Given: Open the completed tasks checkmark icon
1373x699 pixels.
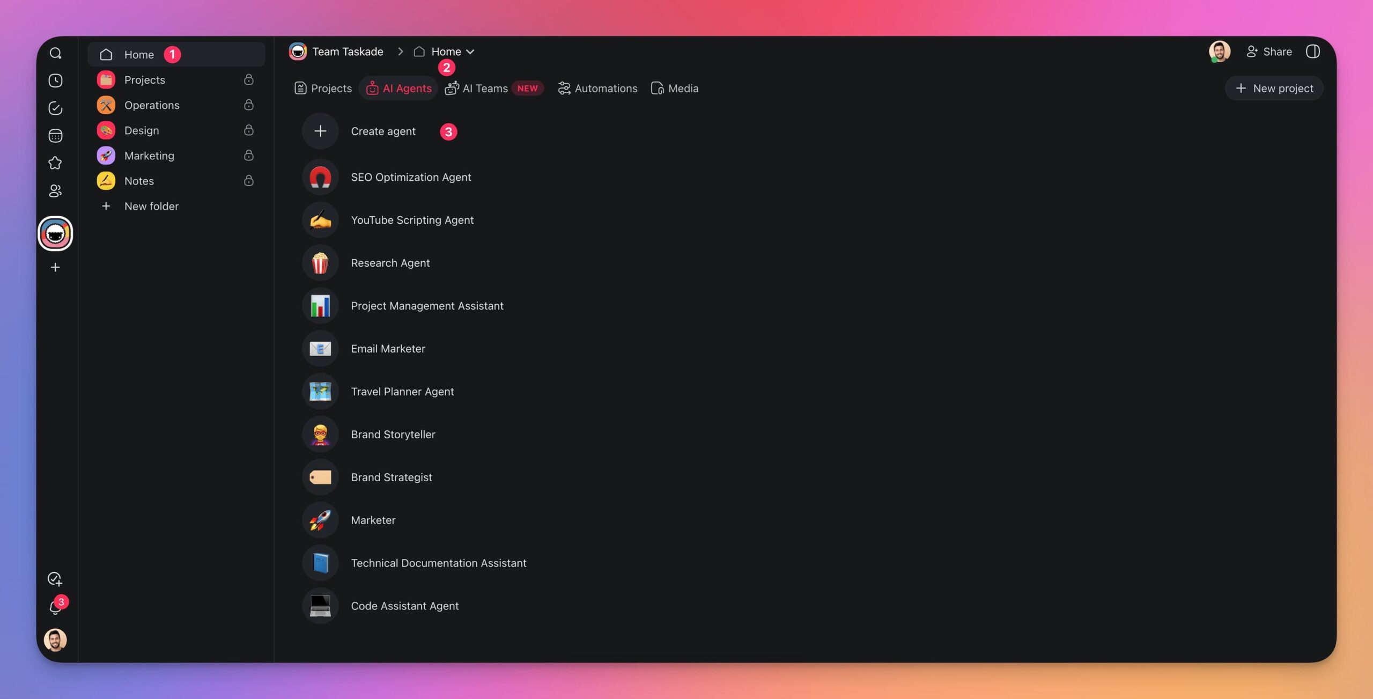Looking at the screenshot, I should (x=55, y=108).
